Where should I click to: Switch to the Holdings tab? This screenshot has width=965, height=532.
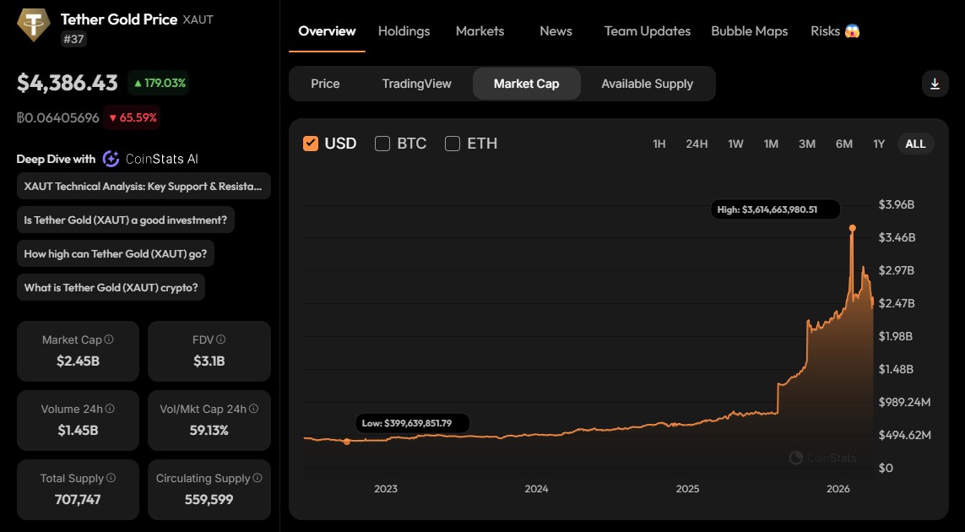(x=404, y=31)
